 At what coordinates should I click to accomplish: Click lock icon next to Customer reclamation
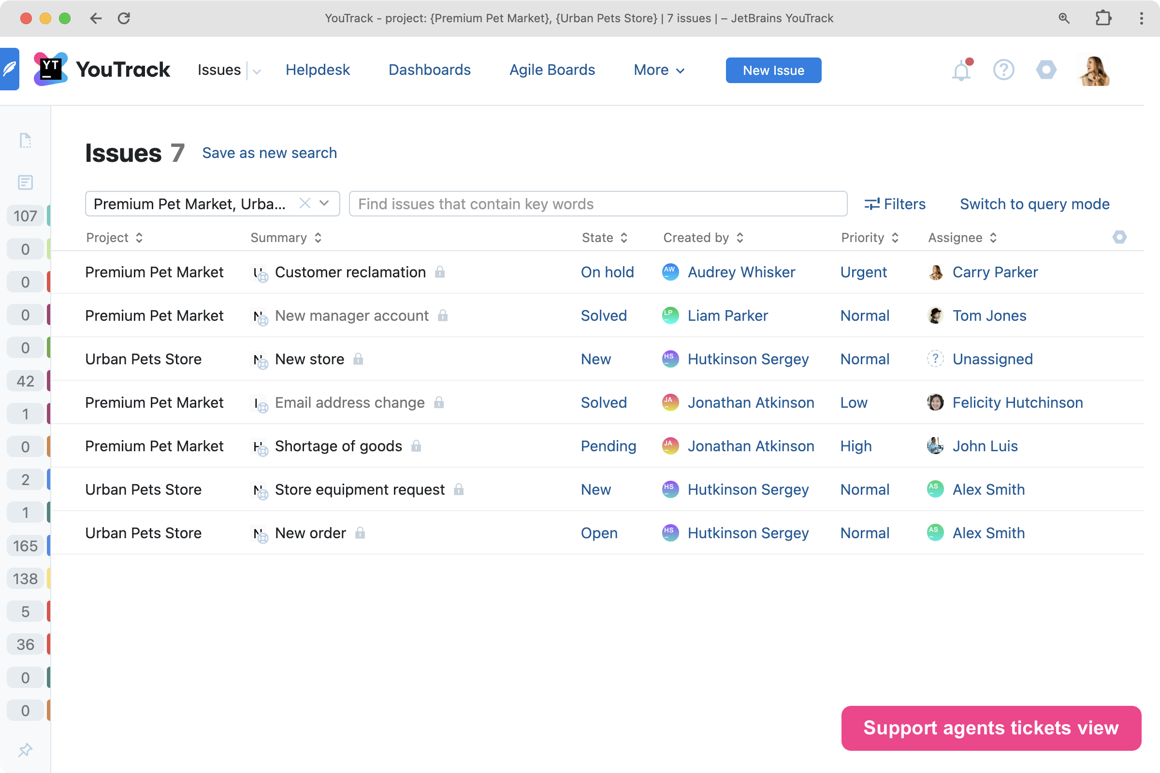(440, 272)
